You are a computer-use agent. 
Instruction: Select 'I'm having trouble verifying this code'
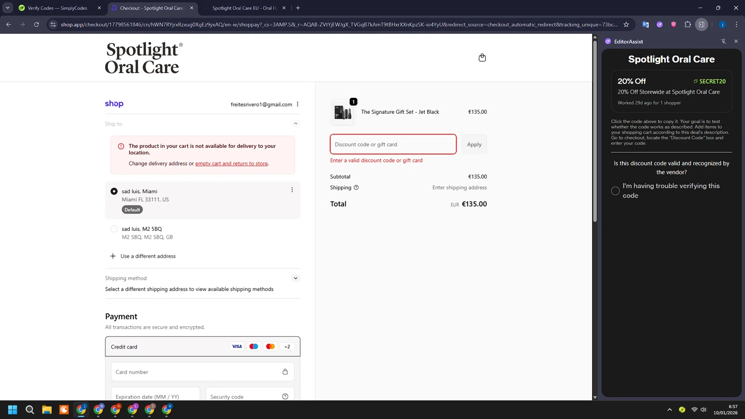(x=615, y=191)
